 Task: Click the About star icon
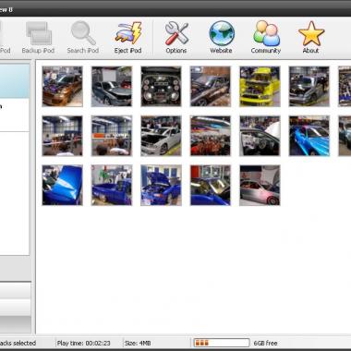click(x=311, y=33)
